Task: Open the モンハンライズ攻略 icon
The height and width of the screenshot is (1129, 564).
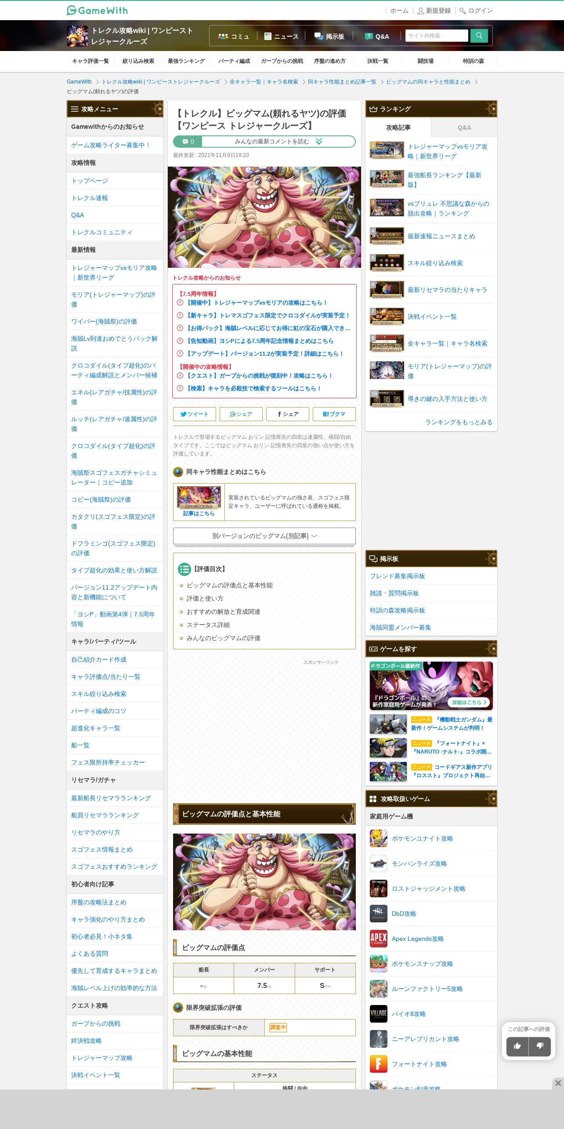Action: click(378, 863)
